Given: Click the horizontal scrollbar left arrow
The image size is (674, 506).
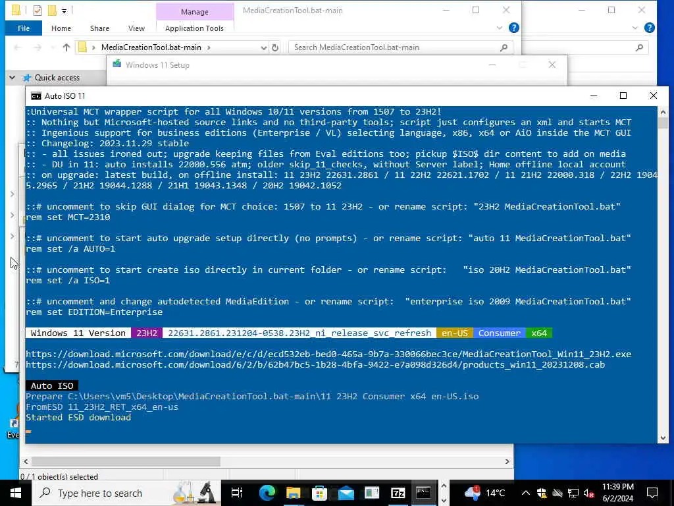Looking at the screenshot, I should tap(26, 461).
